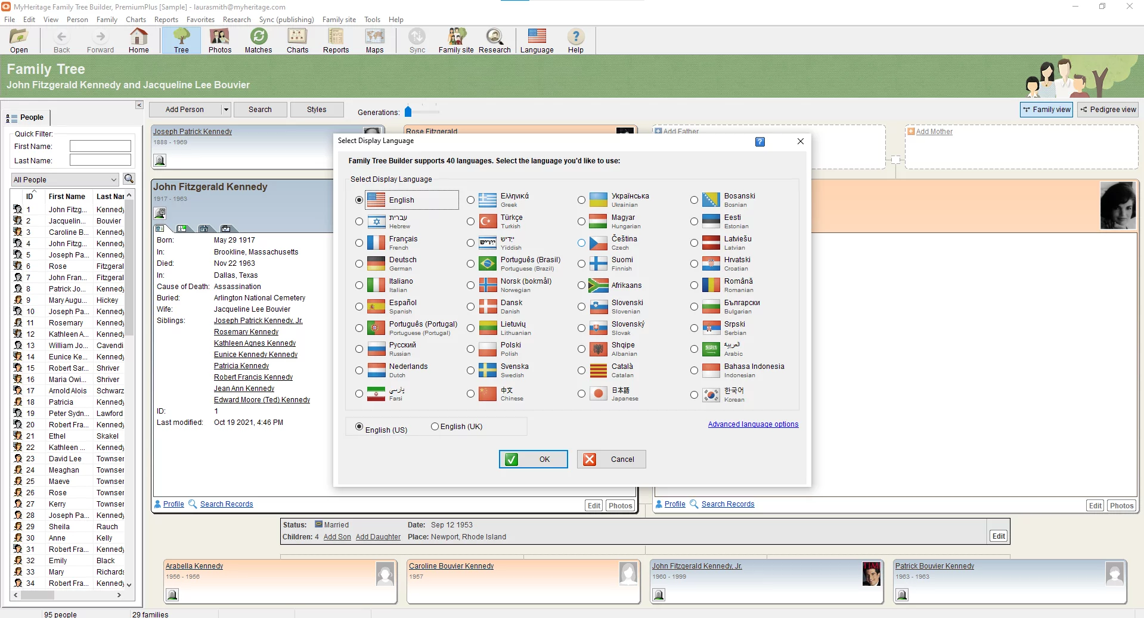This screenshot has width=1144, height=618.
Task: Click the Add Daughter link
Action: point(378,537)
